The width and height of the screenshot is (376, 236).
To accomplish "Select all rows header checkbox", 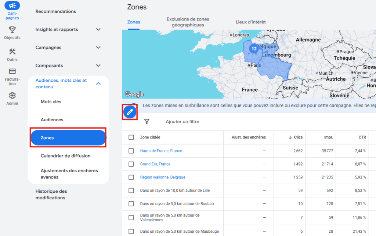I will click(131, 137).
